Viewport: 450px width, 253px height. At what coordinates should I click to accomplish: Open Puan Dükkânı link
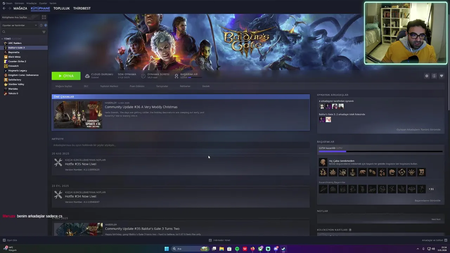pyautogui.click(x=137, y=86)
